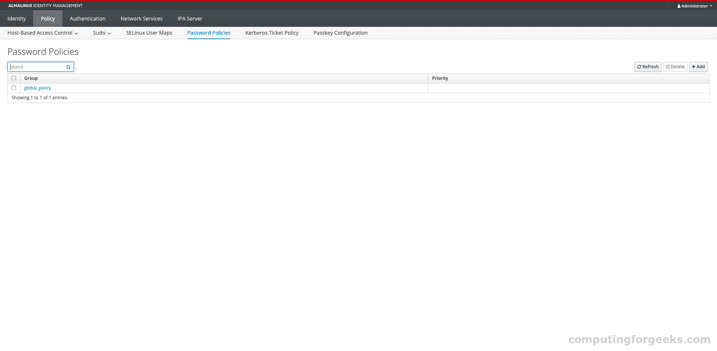This screenshot has height=351, width=717.
Task: Click the magnifier search icon
Action: pyautogui.click(x=68, y=67)
